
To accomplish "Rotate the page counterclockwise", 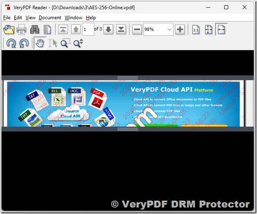I will pos(24,43).
